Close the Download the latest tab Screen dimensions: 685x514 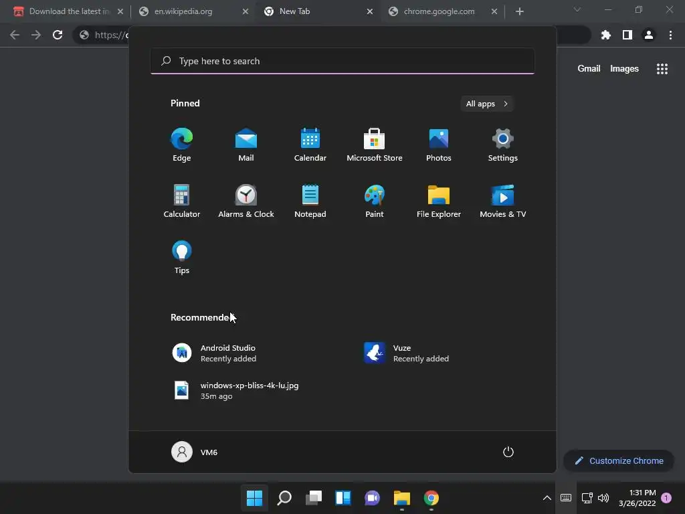(x=120, y=11)
